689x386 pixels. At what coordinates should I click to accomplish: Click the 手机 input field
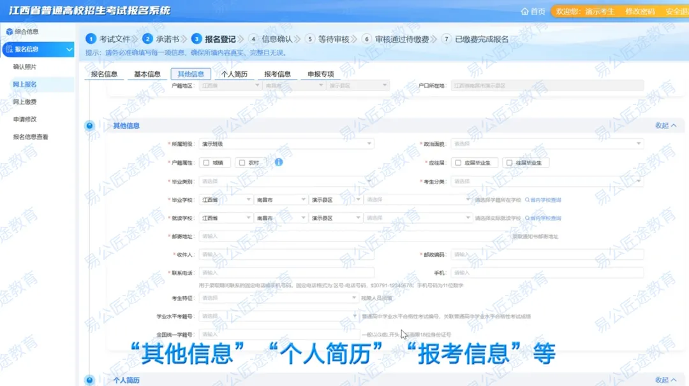(x=547, y=273)
